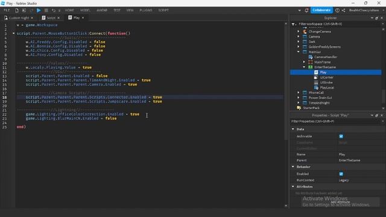Click the Open file icon in toolbar

click(24, 10)
